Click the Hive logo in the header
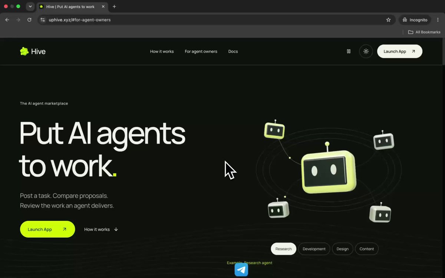445x278 pixels. click(x=33, y=52)
